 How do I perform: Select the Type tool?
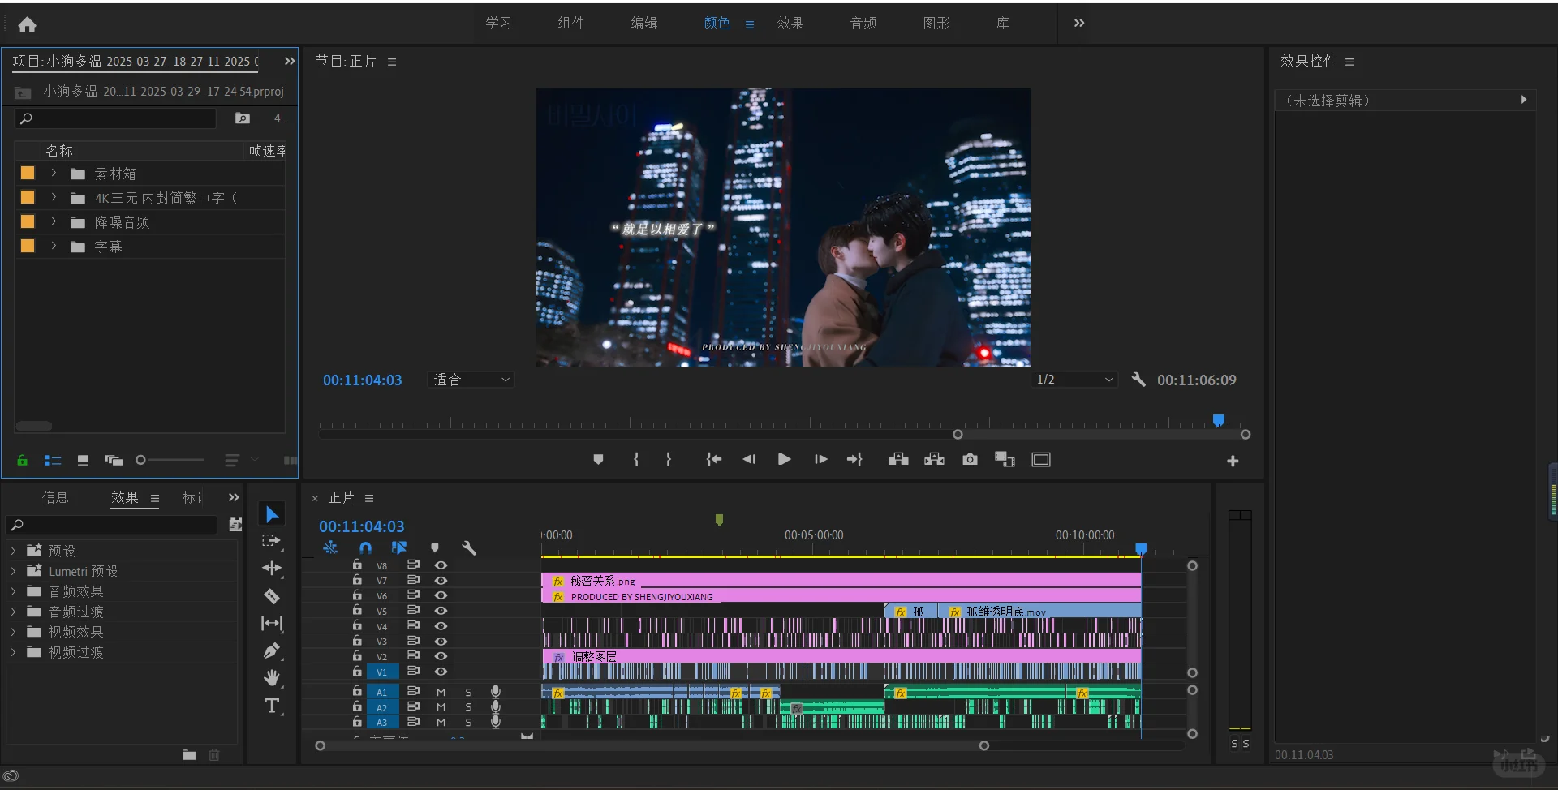click(x=272, y=706)
